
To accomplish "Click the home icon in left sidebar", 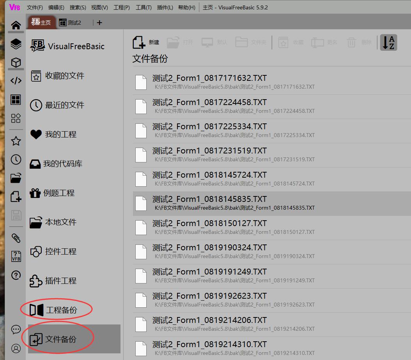I will 16,25.
